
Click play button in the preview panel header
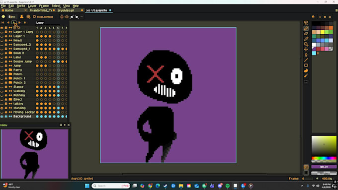tap(65, 125)
